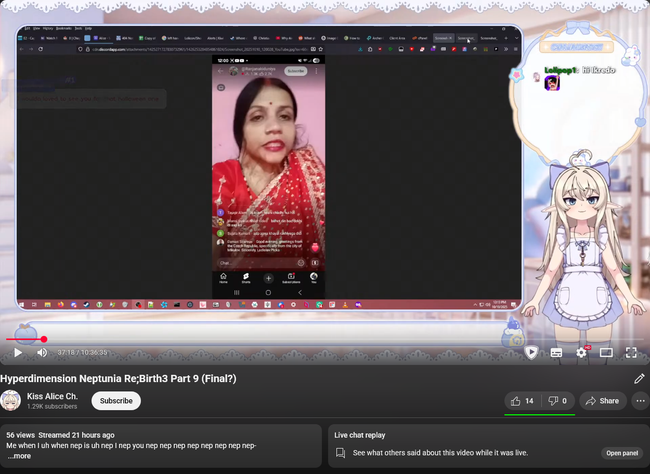650x474 pixels.
Task: Dislike the video with the thumbs down
Action: point(558,401)
